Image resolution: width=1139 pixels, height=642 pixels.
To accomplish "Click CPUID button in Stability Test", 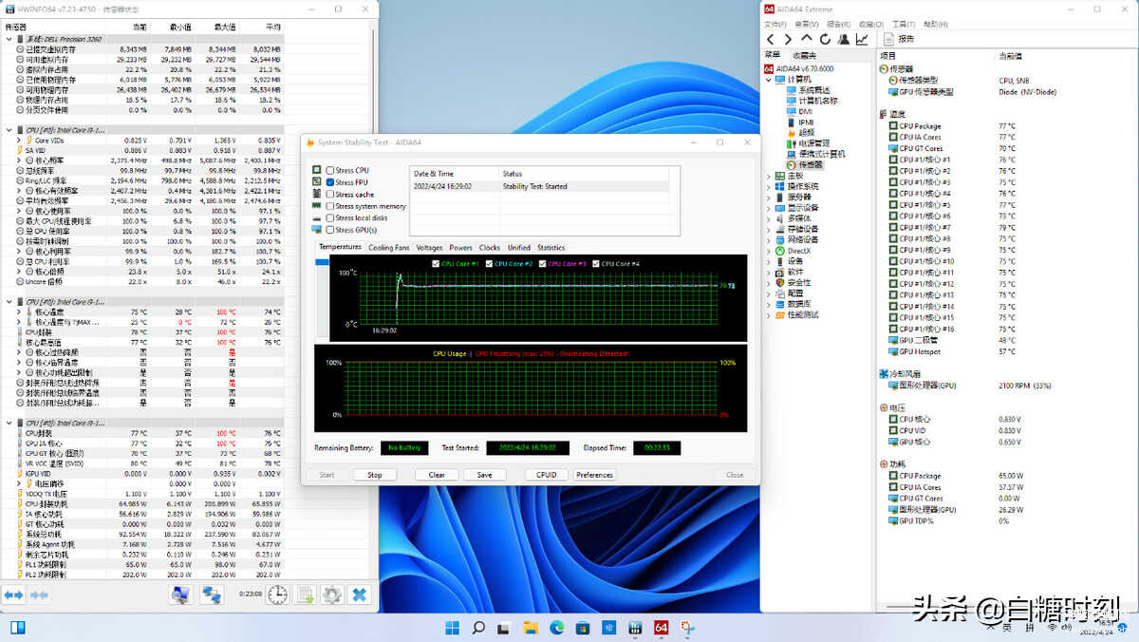I will point(547,475).
